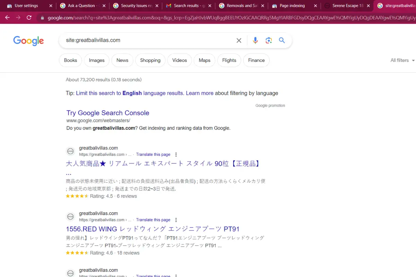The image size is (416, 277).
Task: Click the Google logo
Action: 28,41
